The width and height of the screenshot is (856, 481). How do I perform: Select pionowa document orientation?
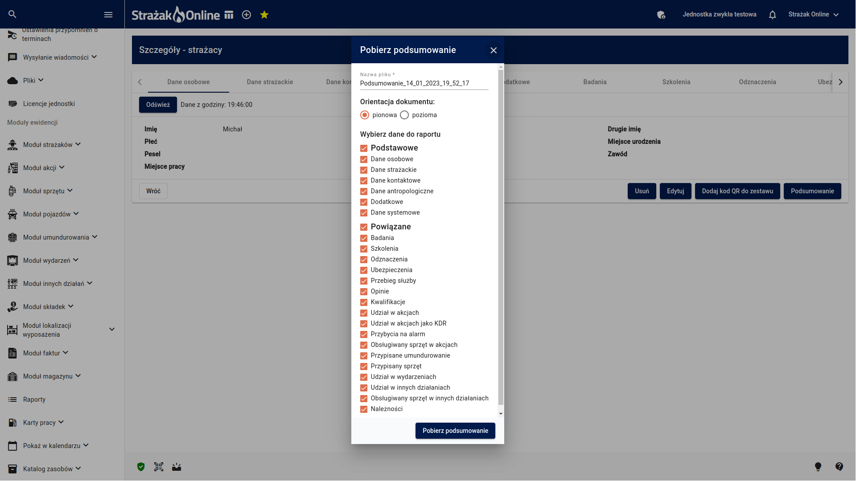365,115
